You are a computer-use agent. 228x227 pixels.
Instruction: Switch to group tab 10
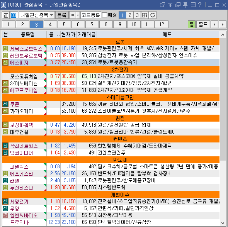[x=134, y=24]
